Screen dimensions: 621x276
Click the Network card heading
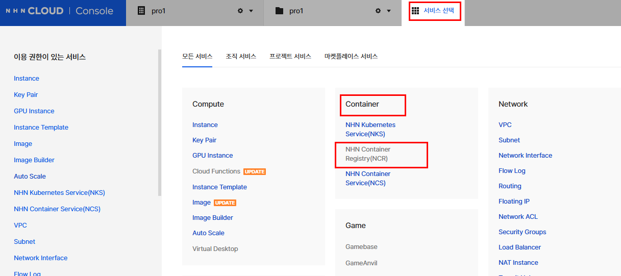click(513, 104)
